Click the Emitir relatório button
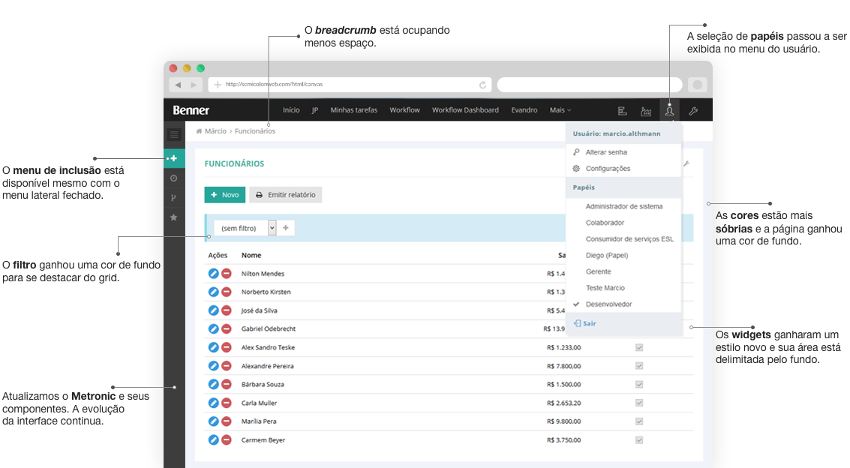 point(285,195)
